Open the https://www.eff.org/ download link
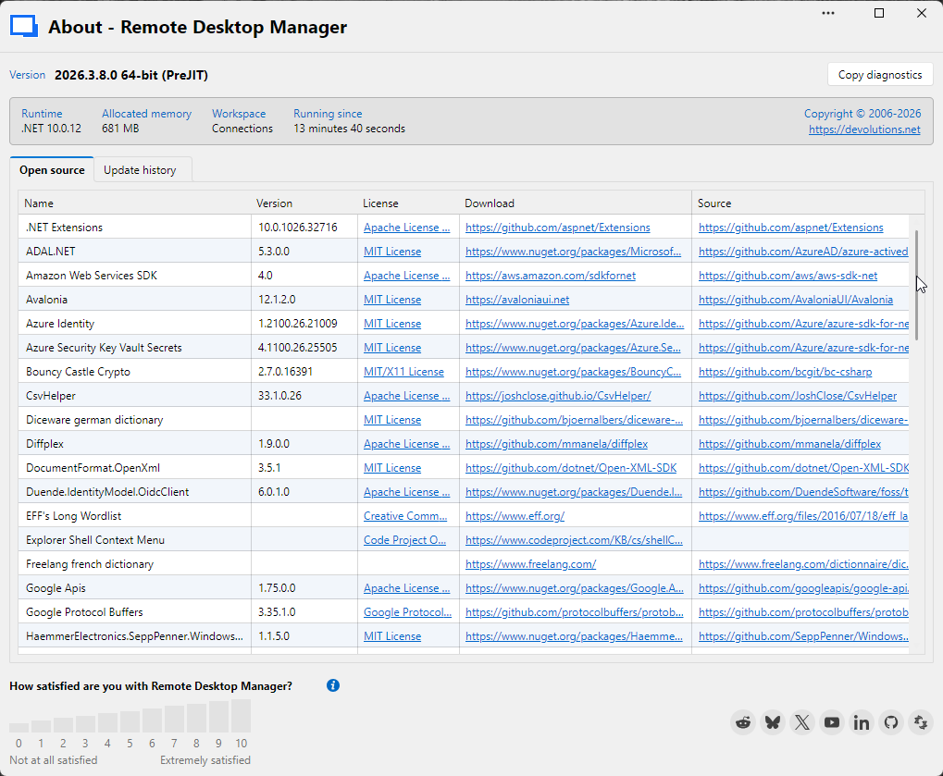The width and height of the screenshot is (943, 776). point(515,516)
